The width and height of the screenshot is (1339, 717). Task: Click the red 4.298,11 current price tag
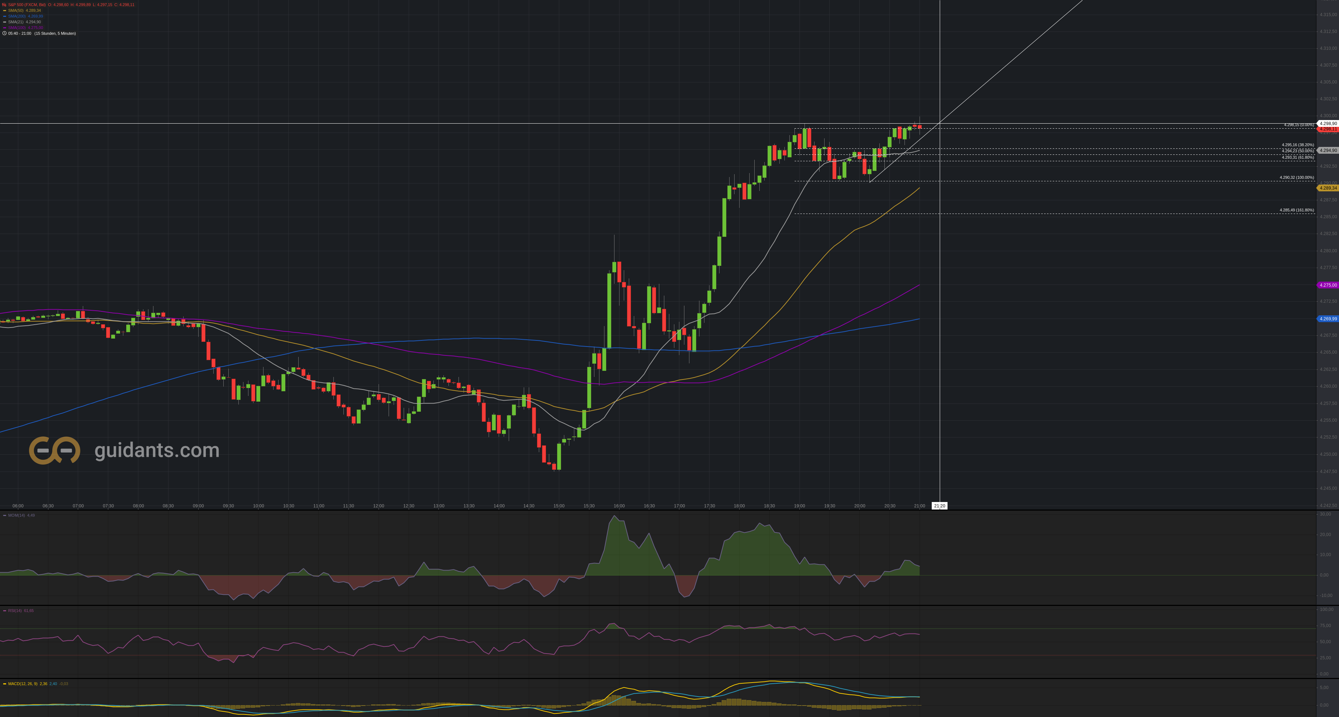tap(1328, 129)
